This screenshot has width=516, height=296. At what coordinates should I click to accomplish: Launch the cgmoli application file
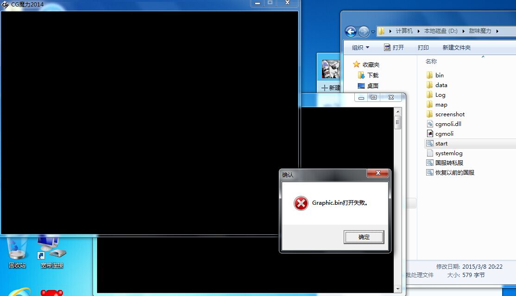pos(444,134)
